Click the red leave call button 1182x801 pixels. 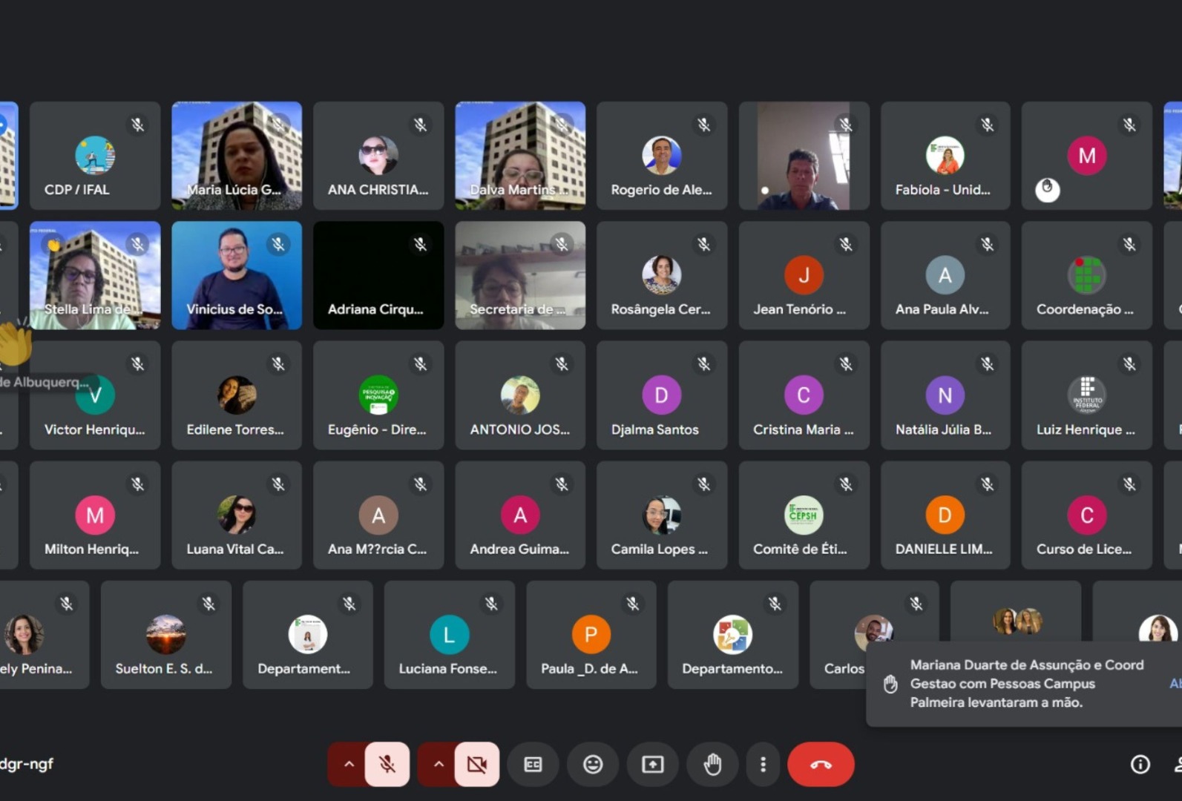[820, 764]
